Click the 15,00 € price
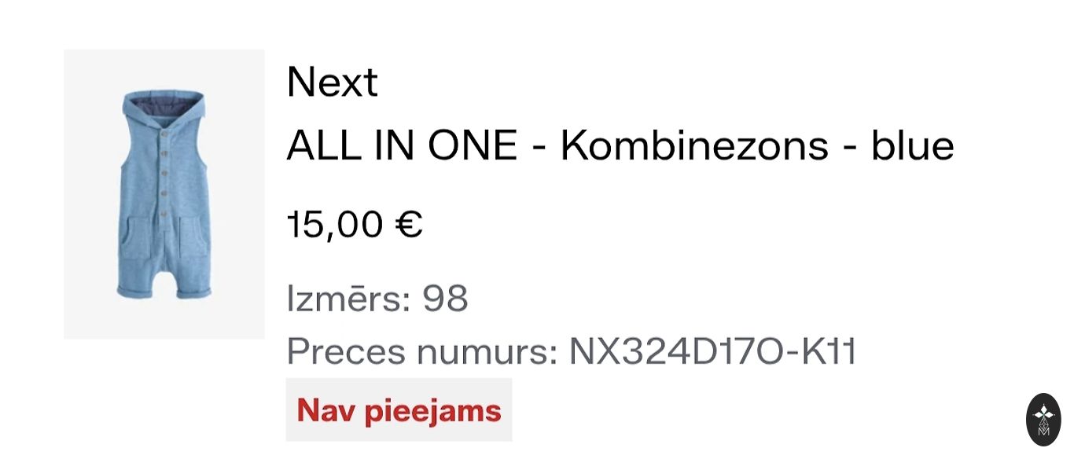Screen dimensions: 1074x459 click(x=355, y=225)
